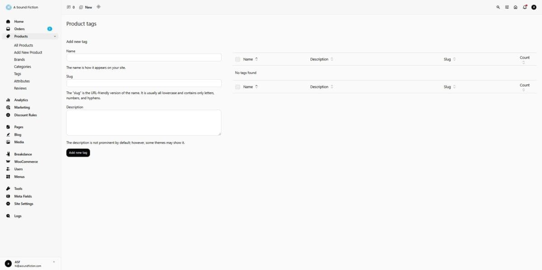The image size is (542, 270).
Task: Click the Add new tag button
Action: coord(78,153)
